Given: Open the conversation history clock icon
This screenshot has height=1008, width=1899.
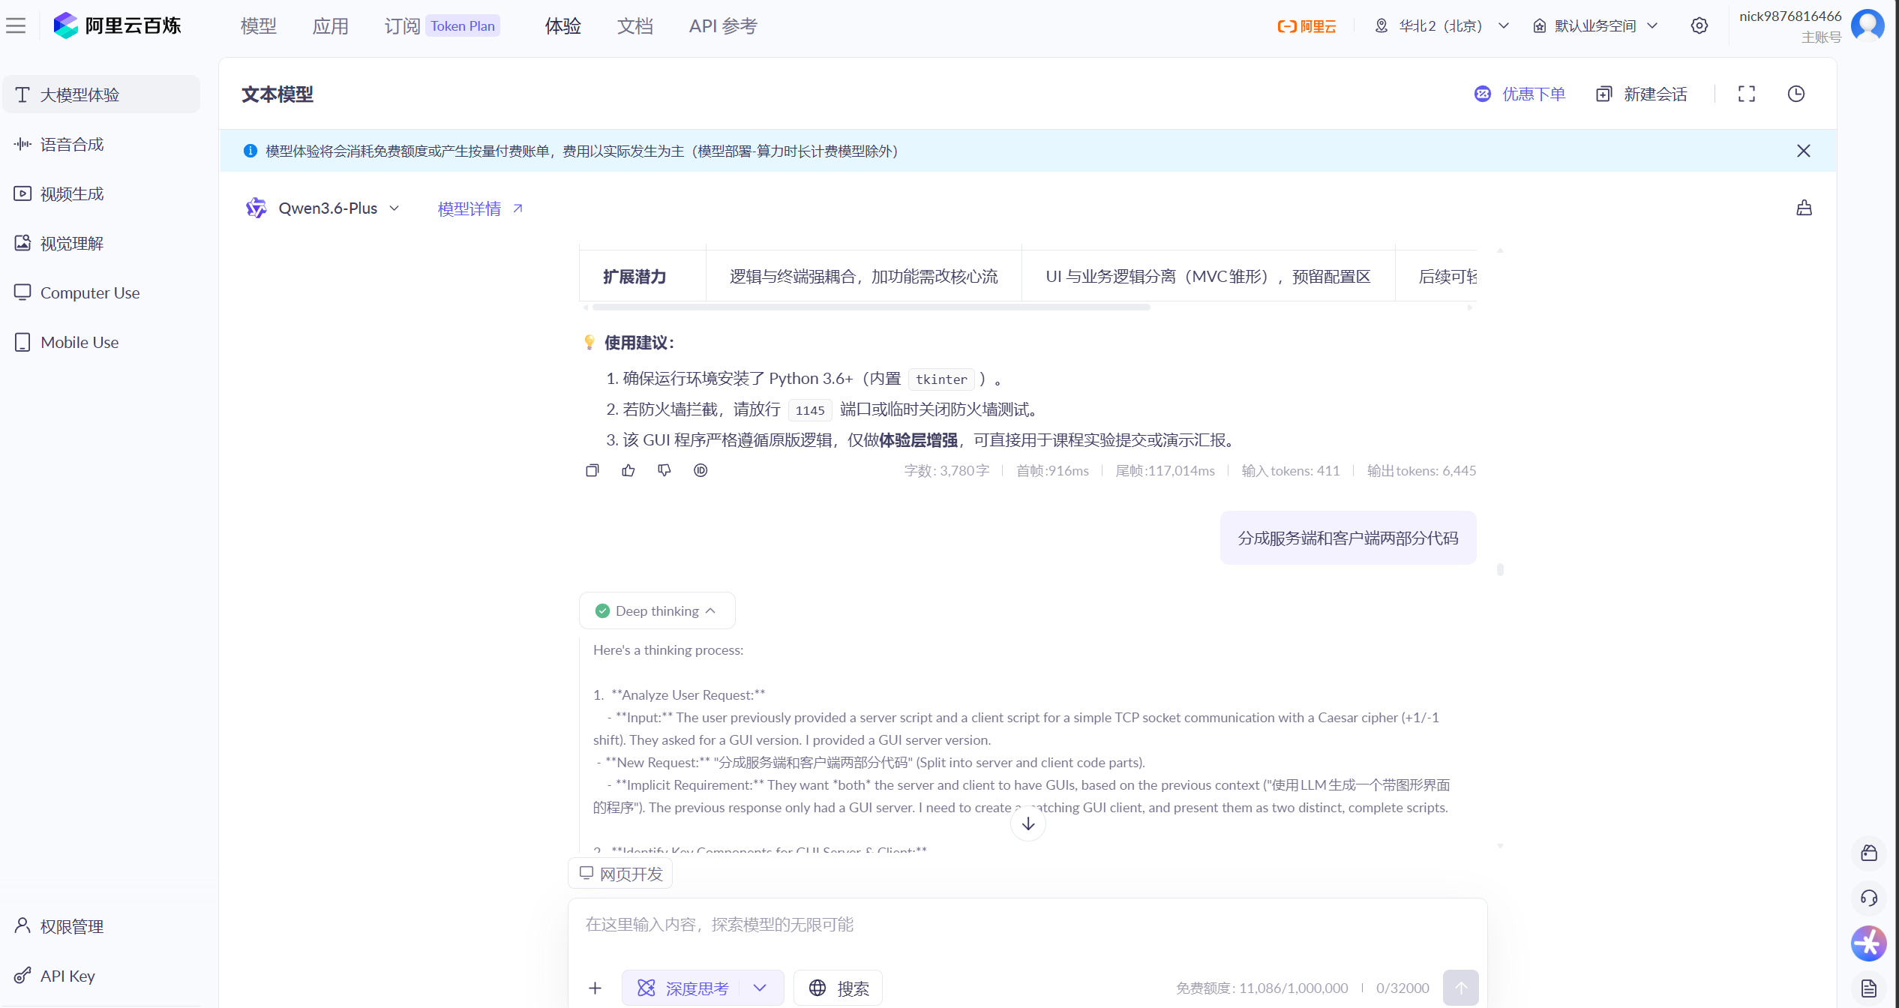Looking at the screenshot, I should tap(1795, 94).
